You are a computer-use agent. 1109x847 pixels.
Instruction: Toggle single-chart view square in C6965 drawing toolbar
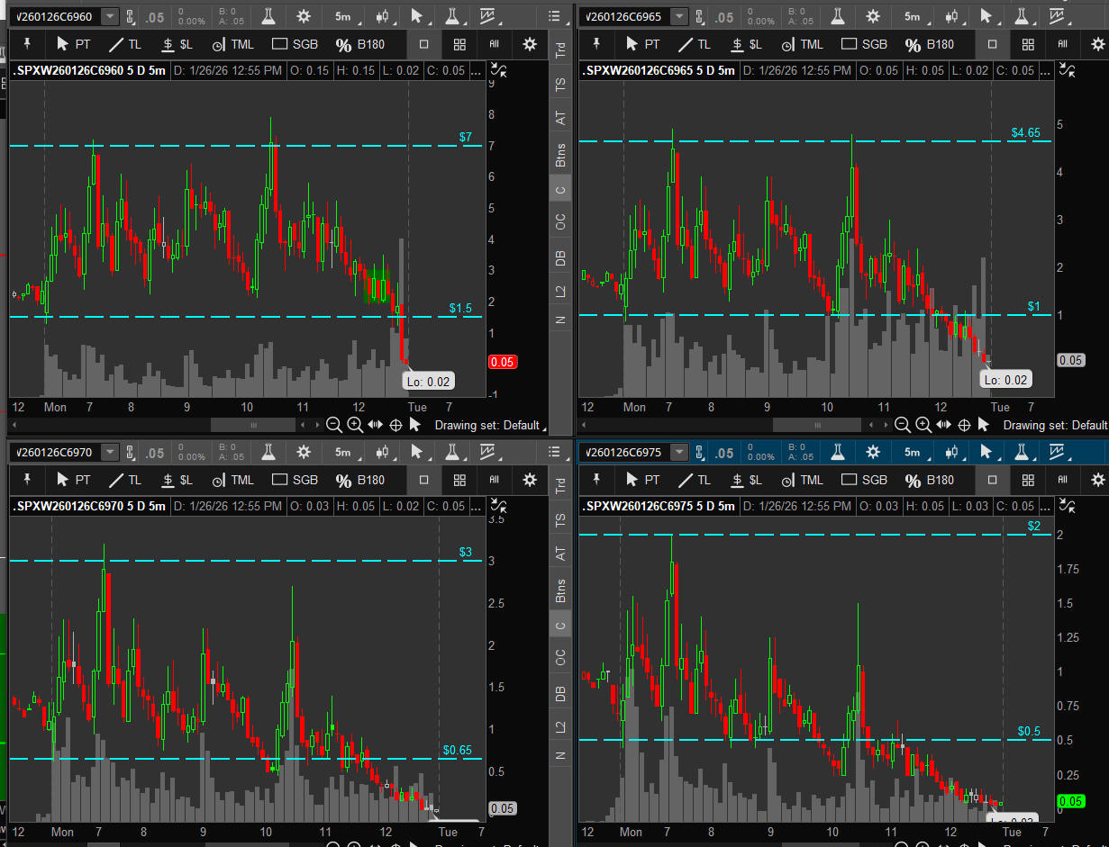point(992,44)
